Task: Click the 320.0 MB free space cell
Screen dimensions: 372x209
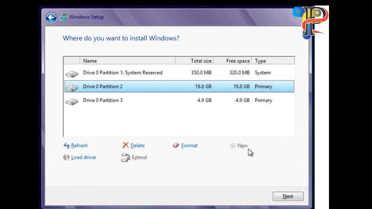Action: tap(239, 73)
